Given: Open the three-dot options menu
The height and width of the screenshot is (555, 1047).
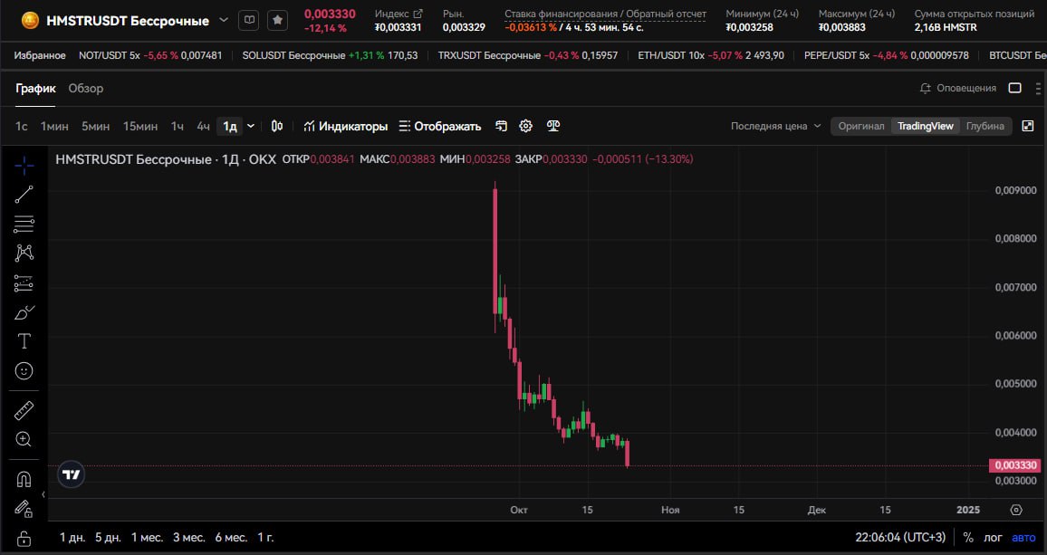Looking at the screenshot, I should point(1038,88).
